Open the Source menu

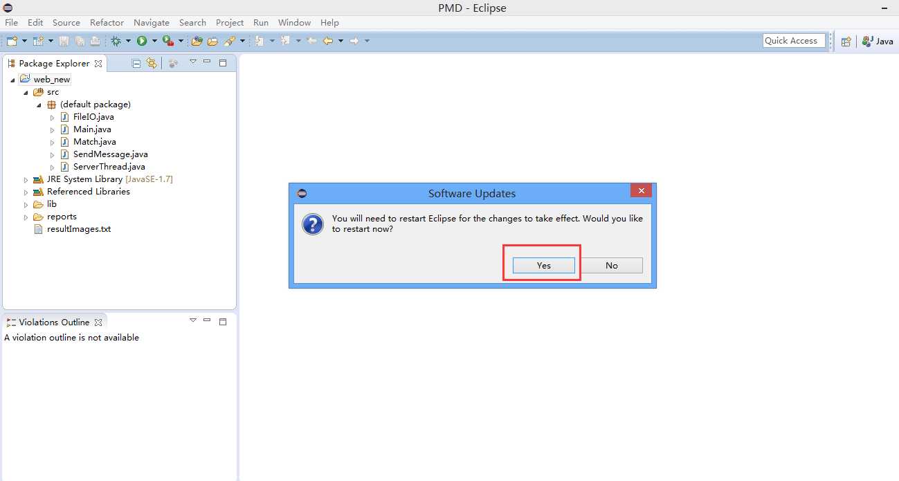pyautogui.click(x=66, y=23)
